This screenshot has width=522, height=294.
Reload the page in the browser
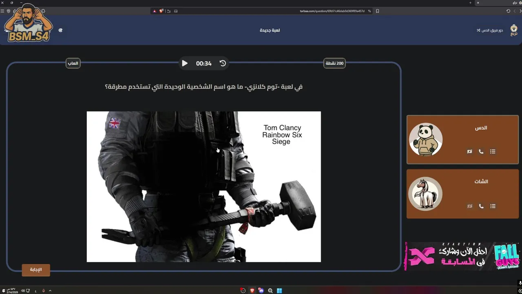(x=508, y=11)
